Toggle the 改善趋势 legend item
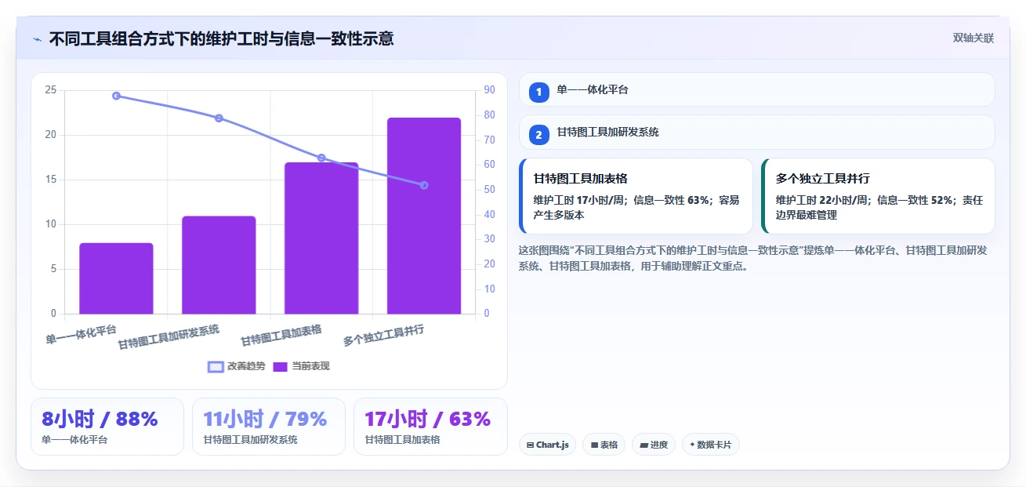Image resolution: width=1026 pixels, height=487 pixels. click(x=237, y=366)
